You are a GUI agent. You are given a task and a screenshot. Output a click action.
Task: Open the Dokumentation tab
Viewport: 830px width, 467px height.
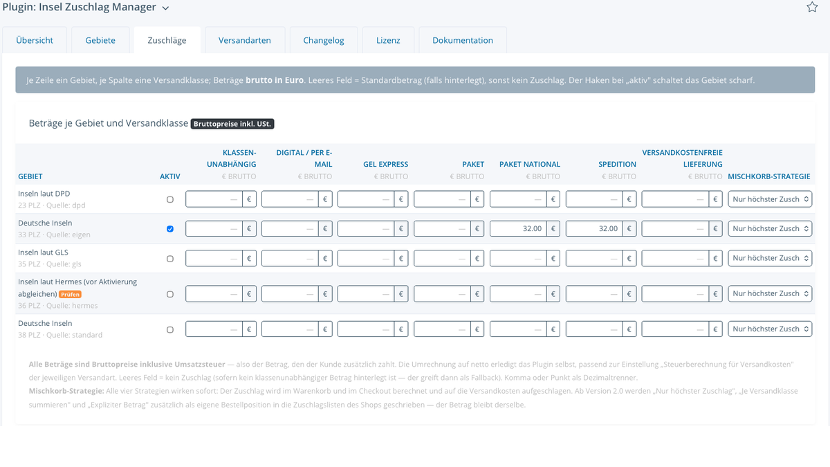coord(463,40)
